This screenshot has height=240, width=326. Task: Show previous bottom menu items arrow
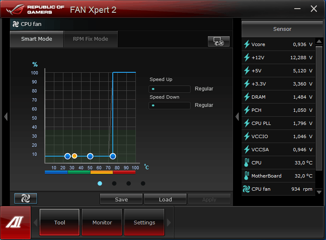(x=35, y=223)
